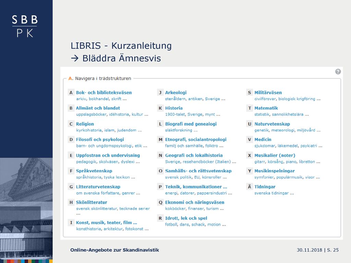The width and height of the screenshot is (351, 263).
Task: Click the help question mark icon
Action: point(338,72)
